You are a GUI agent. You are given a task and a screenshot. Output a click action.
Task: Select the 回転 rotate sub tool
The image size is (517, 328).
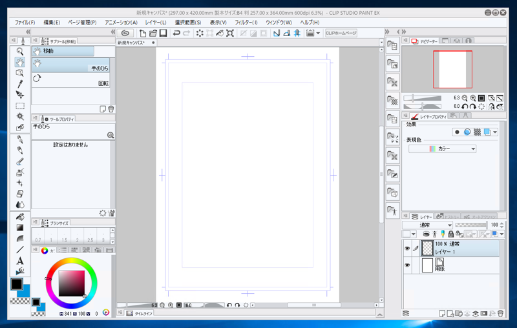pyautogui.click(x=70, y=80)
